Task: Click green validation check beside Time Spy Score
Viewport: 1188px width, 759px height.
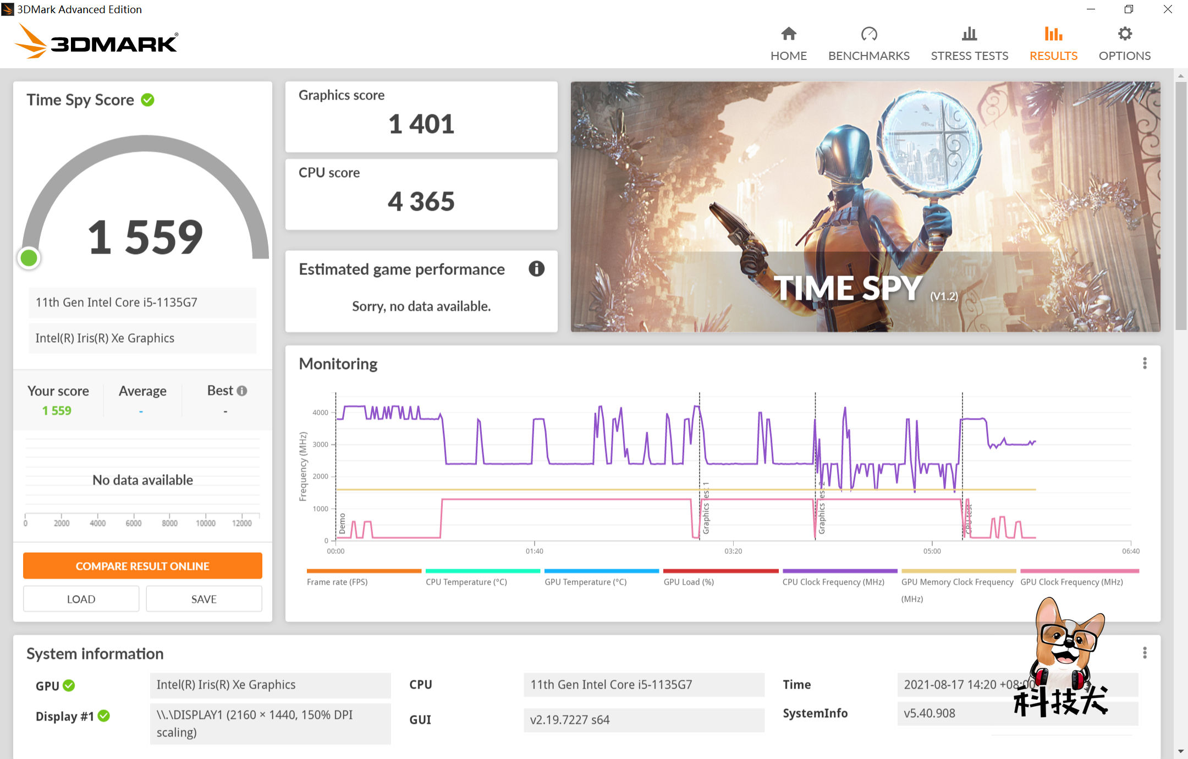Action: [147, 100]
